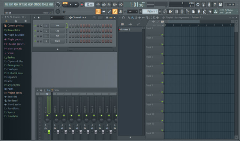The width and height of the screenshot is (240, 141).
Task: Select the playlist delete tool
Action: tap(136, 18)
